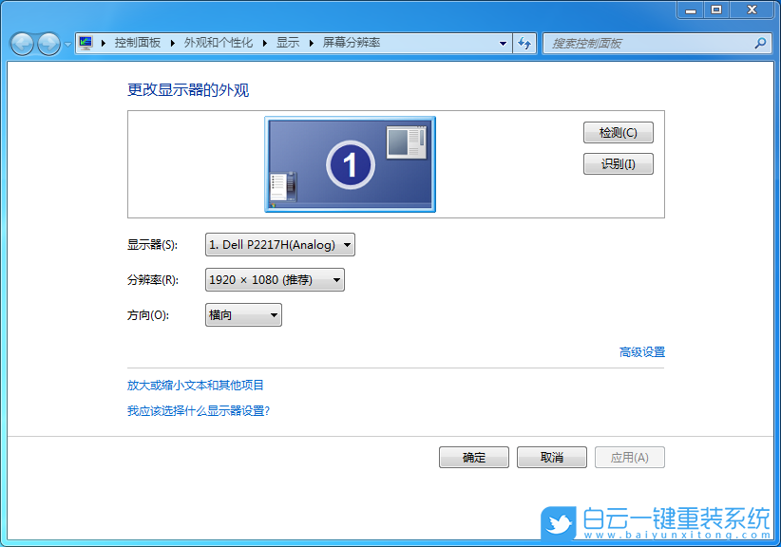Click the Back navigation arrow
Viewport: 781px width, 547px height.
coord(21,43)
